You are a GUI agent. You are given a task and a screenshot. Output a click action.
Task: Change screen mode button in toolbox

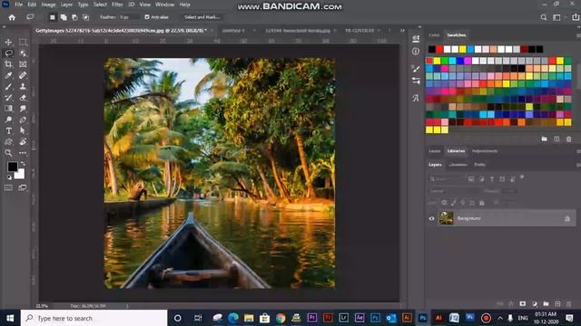[23, 187]
